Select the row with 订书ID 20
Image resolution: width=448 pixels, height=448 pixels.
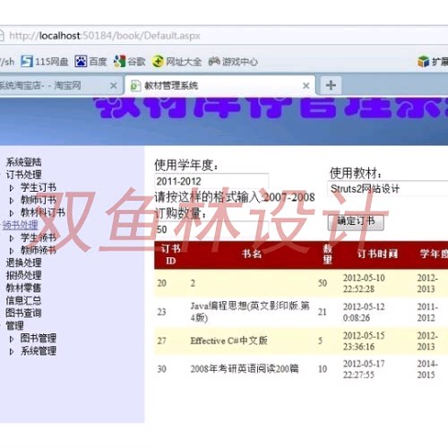pos(301,283)
